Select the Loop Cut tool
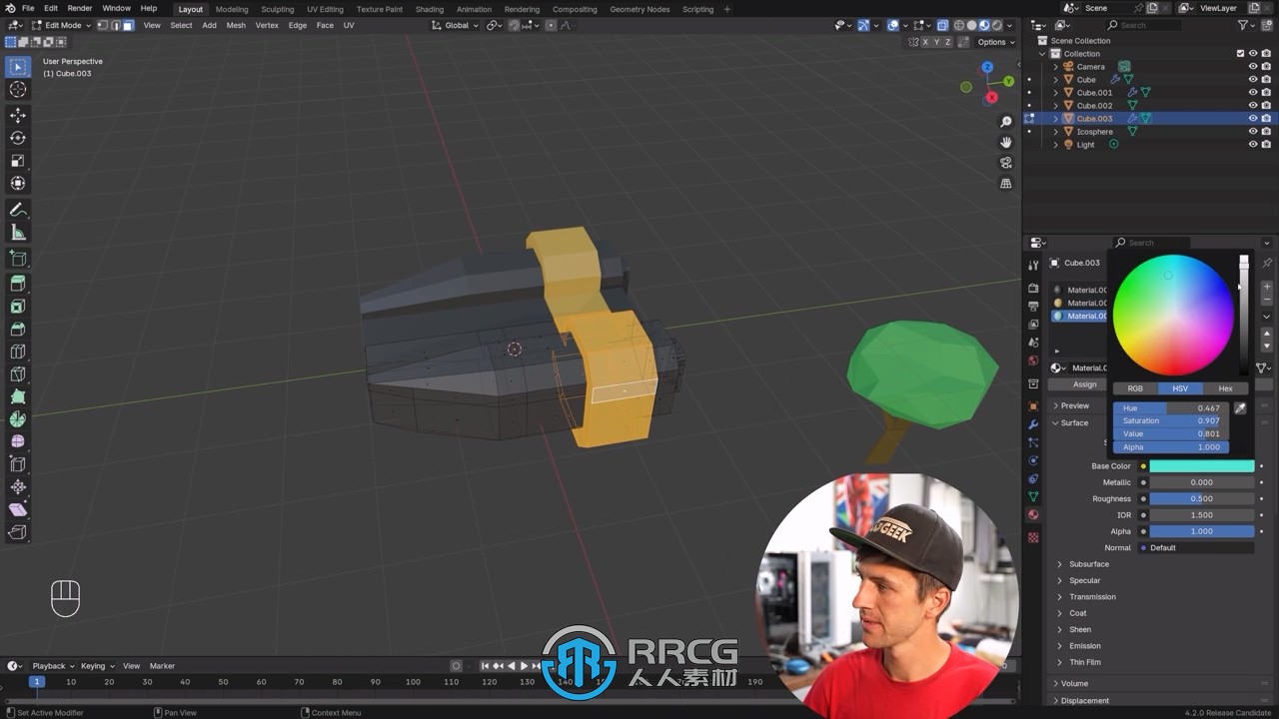Viewport: 1279px width, 719px height. 18,352
